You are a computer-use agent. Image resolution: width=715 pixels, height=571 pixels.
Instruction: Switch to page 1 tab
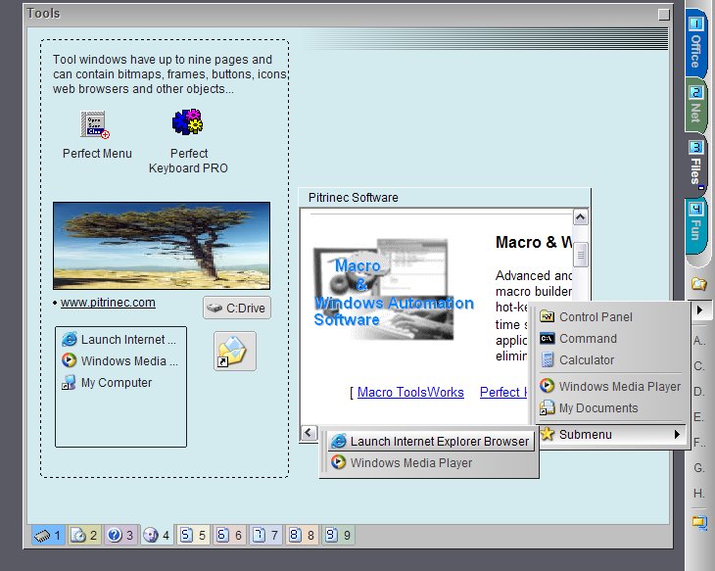click(48, 535)
